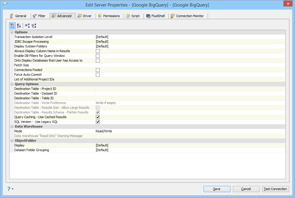Toggle Only Display Databases that User has Access to
The width and height of the screenshot is (295, 198).
[98, 60]
